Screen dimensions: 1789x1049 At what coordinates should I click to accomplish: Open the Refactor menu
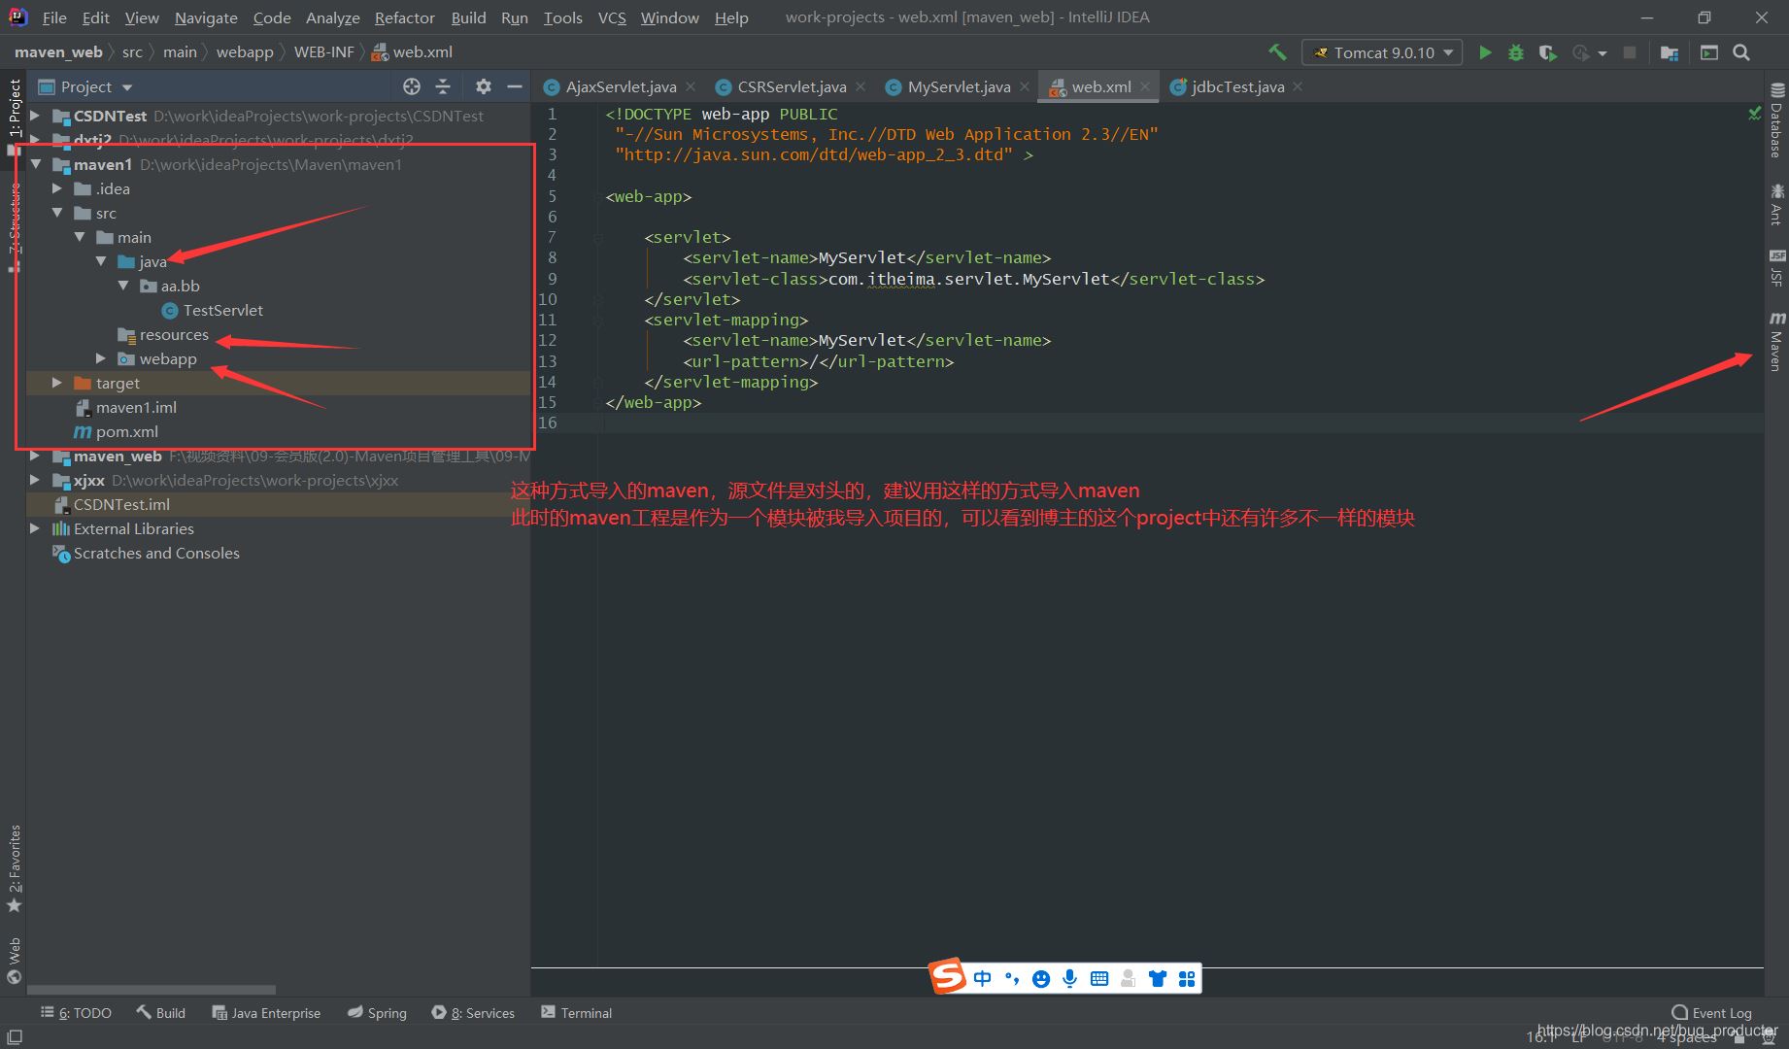(404, 17)
